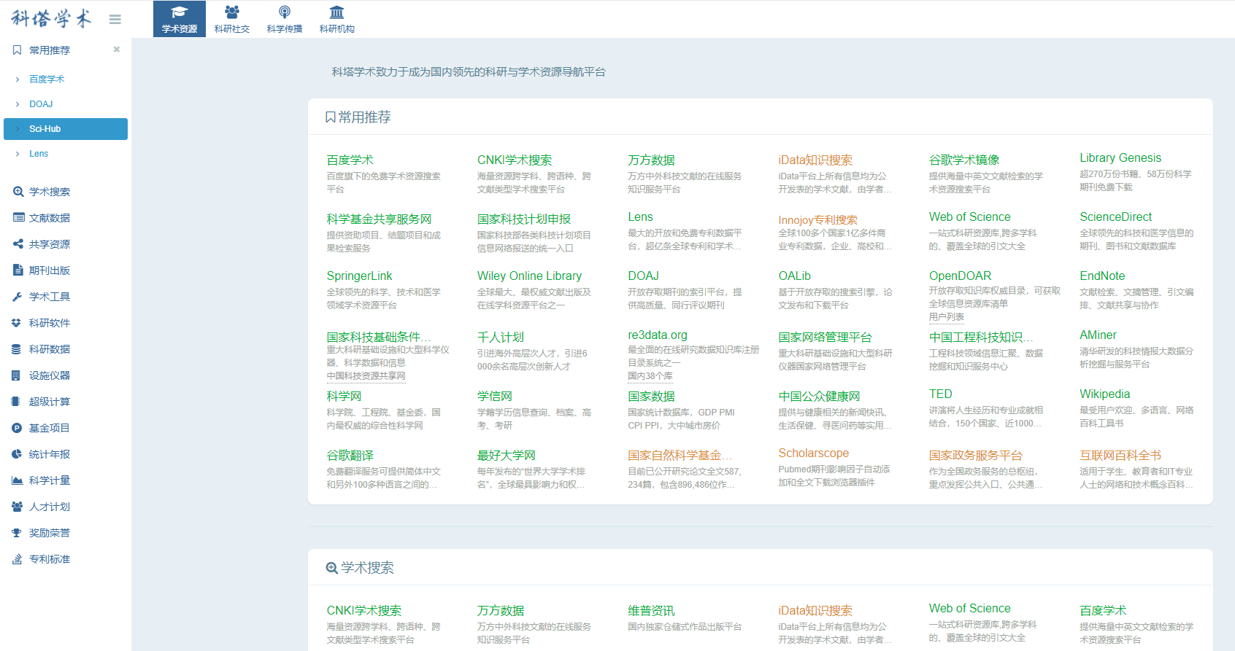Image resolution: width=1235 pixels, height=651 pixels.
Task: Click the 设施仪器 building icon
Action: [x=16, y=375]
